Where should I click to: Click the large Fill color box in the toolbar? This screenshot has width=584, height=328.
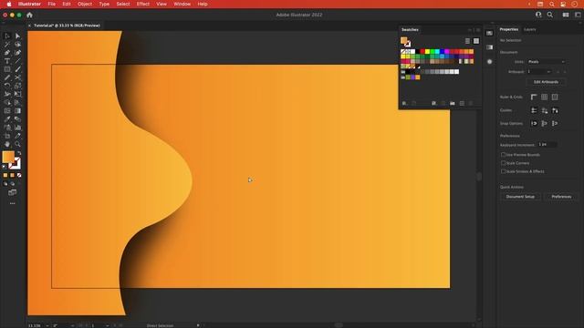(x=8, y=157)
